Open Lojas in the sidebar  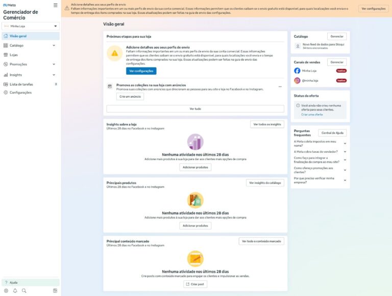[x=14, y=55]
